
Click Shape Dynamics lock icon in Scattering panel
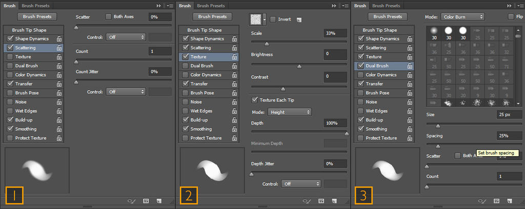coord(59,39)
